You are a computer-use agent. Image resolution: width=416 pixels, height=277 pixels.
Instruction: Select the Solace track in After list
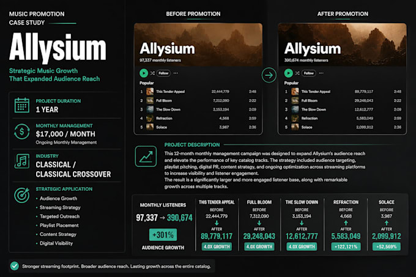(x=343, y=127)
